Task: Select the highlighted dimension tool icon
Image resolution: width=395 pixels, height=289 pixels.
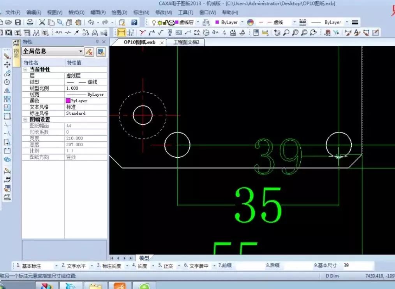Action: pos(122,33)
